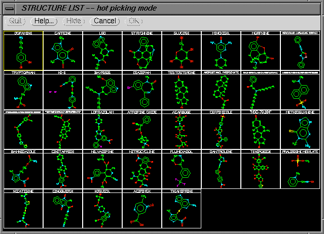Click the Quit button
324x234 pixels.
[x=15, y=21]
